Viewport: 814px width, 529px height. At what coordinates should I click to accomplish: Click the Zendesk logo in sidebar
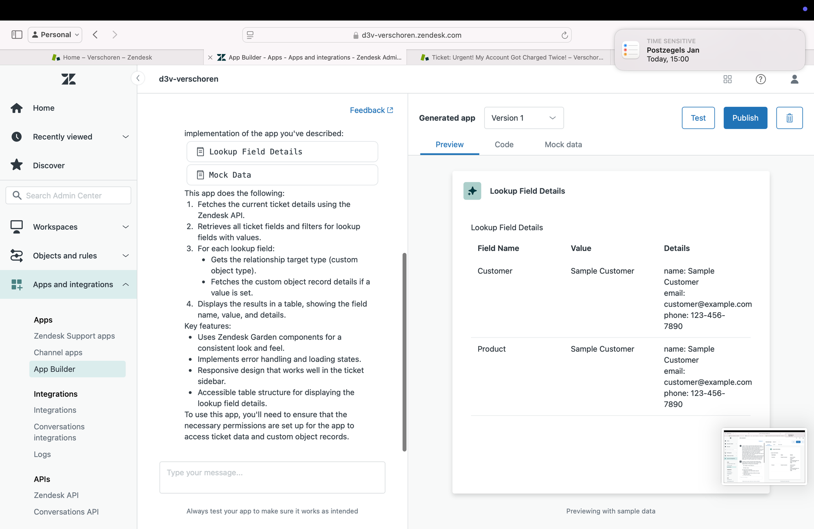pos(68,79)
